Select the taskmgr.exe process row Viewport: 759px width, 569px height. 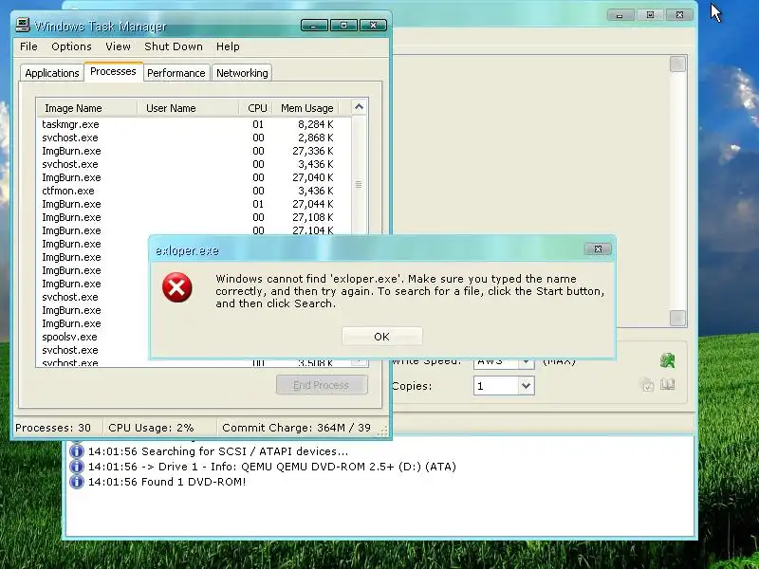pyautogui.click(x=194, y=124)
